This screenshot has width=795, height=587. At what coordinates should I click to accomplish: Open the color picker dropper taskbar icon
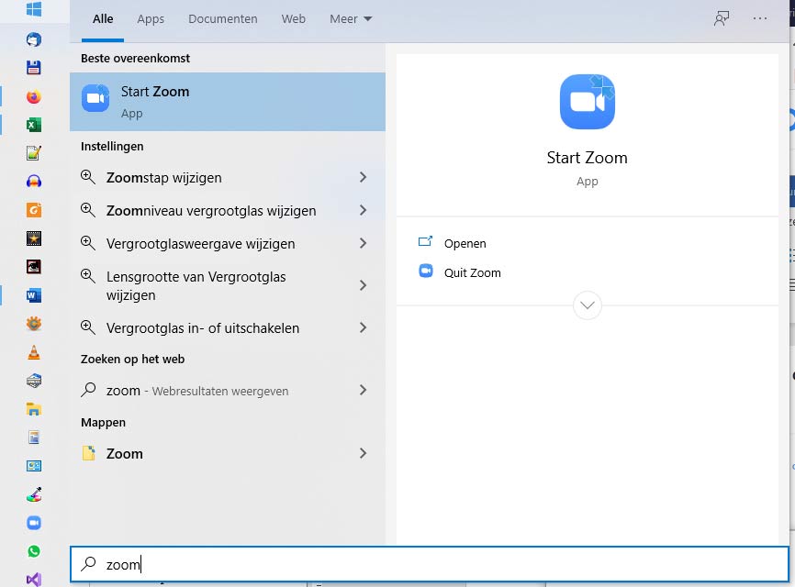coord(34,493)
